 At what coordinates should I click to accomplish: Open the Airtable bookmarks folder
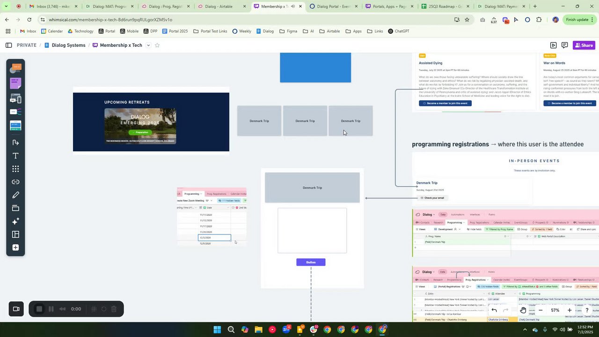329,31
